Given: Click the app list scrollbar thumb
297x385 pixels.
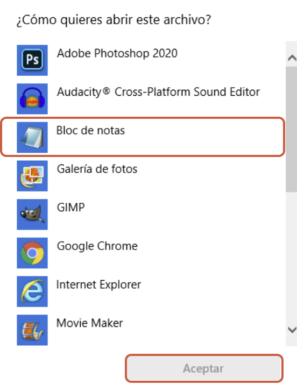Looking at the screenshot, I should point(291,129).
